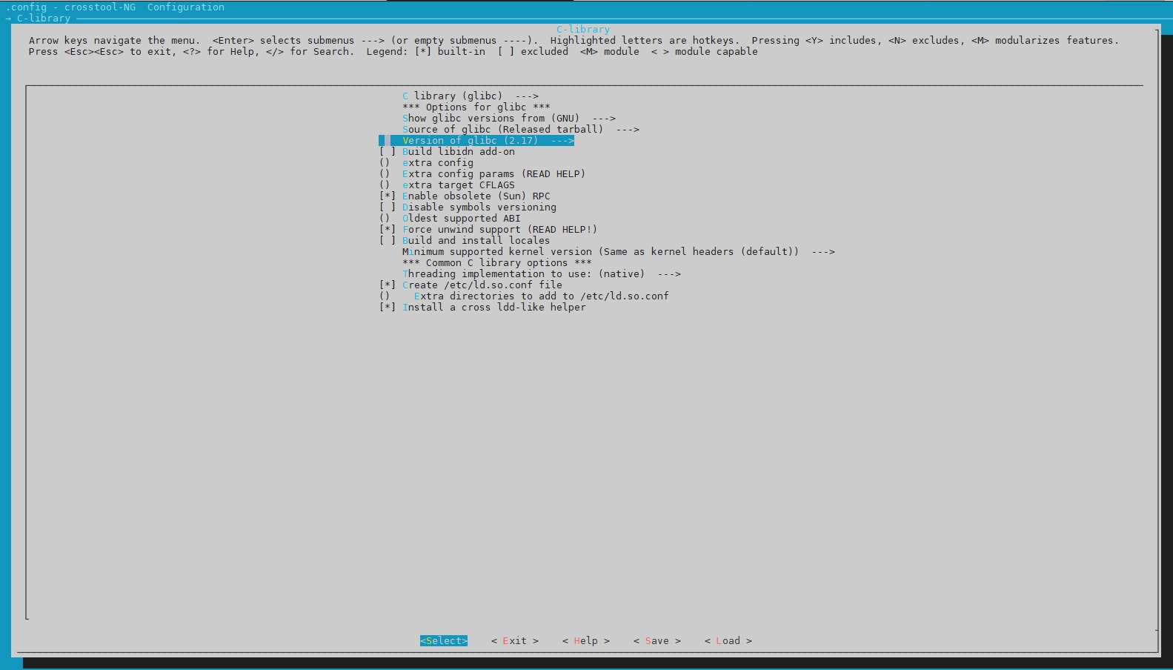Open Show glibc versions from (GNU) submenu
This screenshot has width=1173, height=670.
(508, 118)
